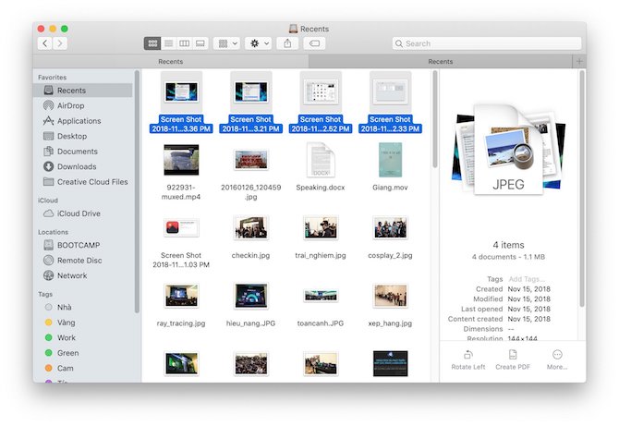Select the first Recents tab
This screenshot has height=426, width=619.
pyautogui.click(x=171, y=62)
